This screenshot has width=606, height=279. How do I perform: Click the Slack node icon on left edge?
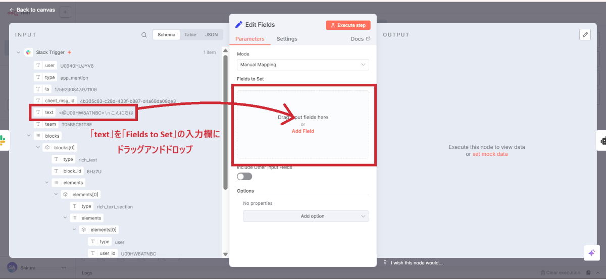pyautogui.click(x=3, y=140)
